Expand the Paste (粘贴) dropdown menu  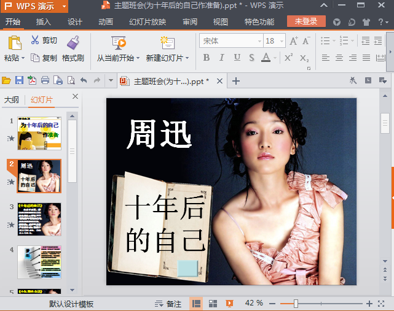23,58
